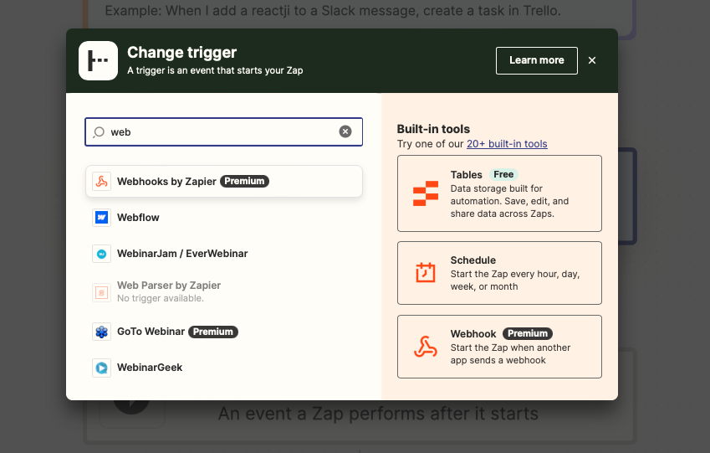Image resolution: width=710 pixels, height=453 pixels.
Task: Click 'Start the Zap every hour' description
Action: [515, 281]
